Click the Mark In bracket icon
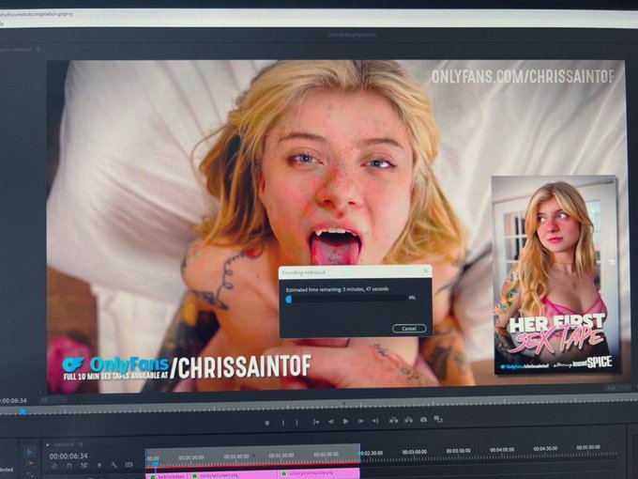Viewport: 638px width, 479px height. [283, 423]
